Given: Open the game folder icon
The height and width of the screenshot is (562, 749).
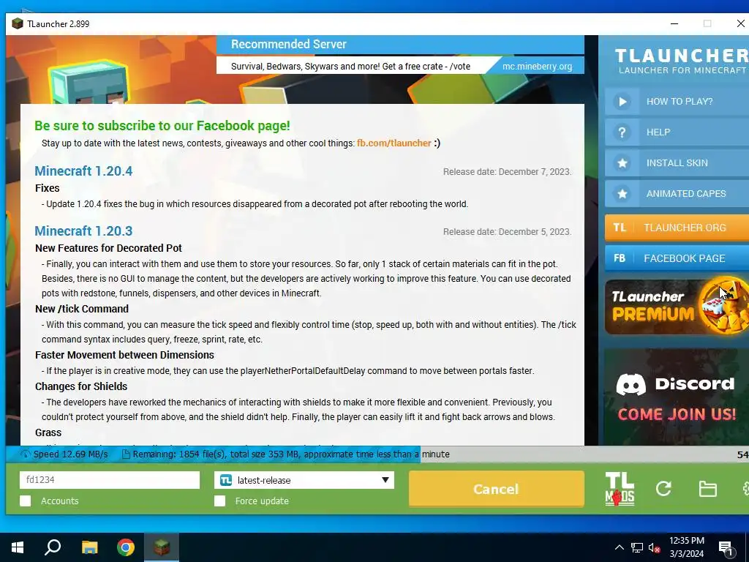Looking at the screenshot, I should 707,489.
